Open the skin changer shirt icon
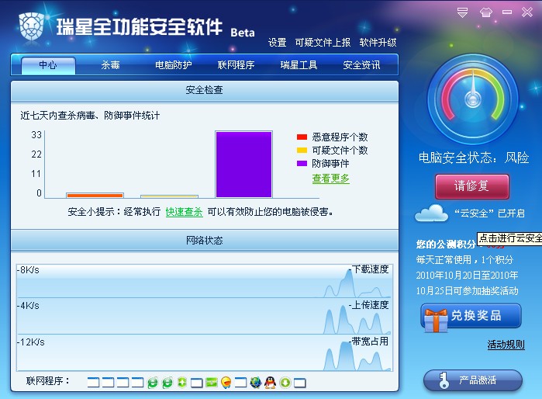This screenshot has height=399, width=542. pos(486,12)
